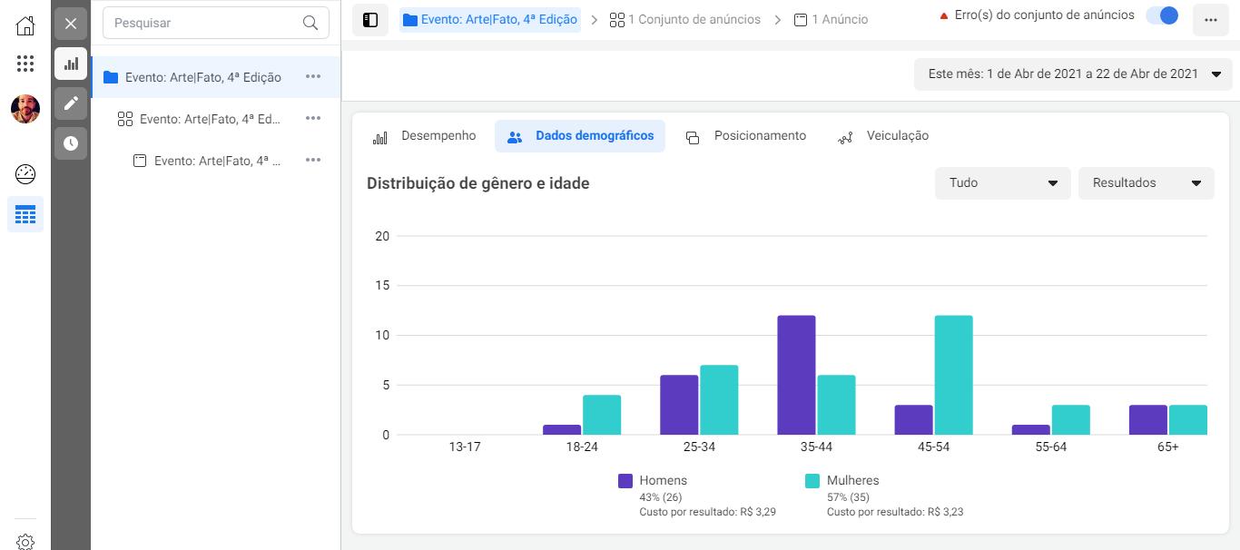Close the side panel with X

point(71,23)
